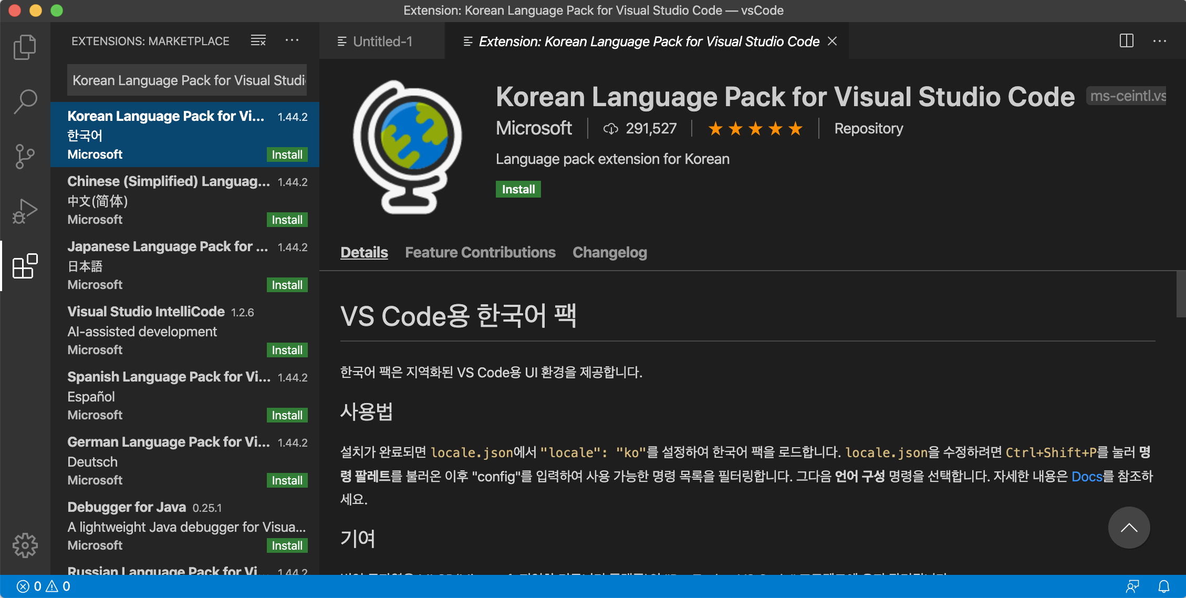Split the editor to the right
This screenshot has width=1186, height=598.
(1126, 40)
